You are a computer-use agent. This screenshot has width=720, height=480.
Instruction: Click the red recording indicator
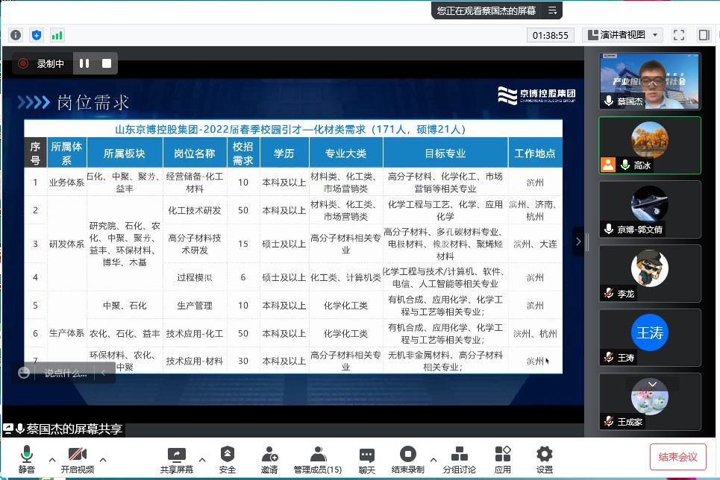pos(23,63)
